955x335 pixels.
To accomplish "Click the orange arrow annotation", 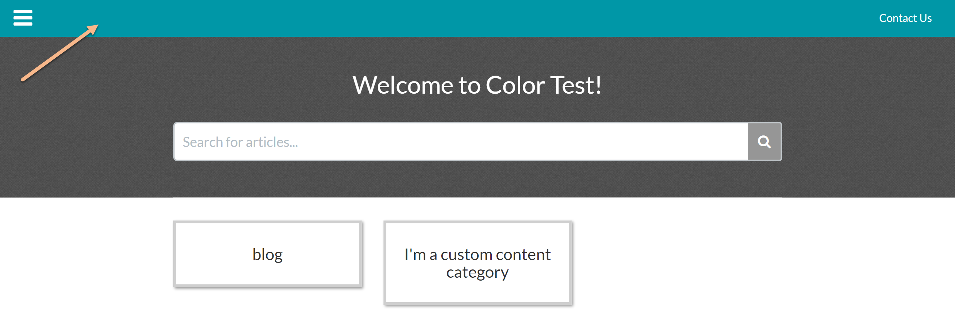I will pyautogui.click(x=59, y=53).
